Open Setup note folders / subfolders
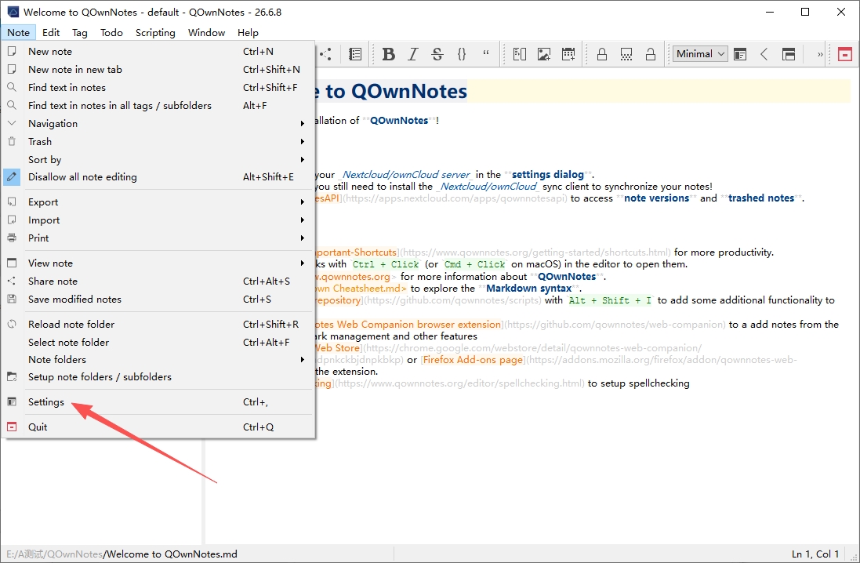 pos(158,377)
